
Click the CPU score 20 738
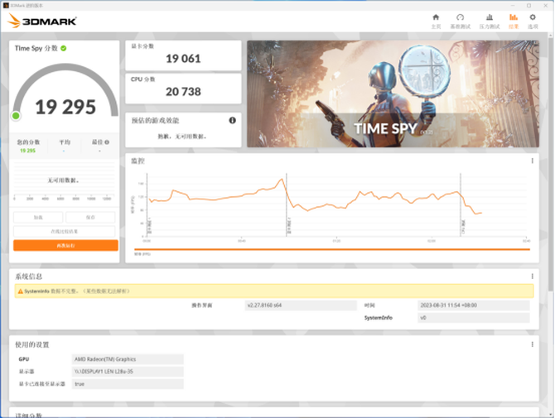coord(183,92)
